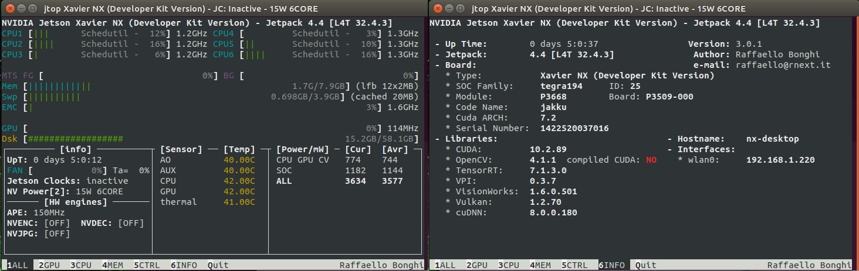This screenshot has height=271, width=859.
Task: Click the Mem usage bar
Action: (59, 86)
